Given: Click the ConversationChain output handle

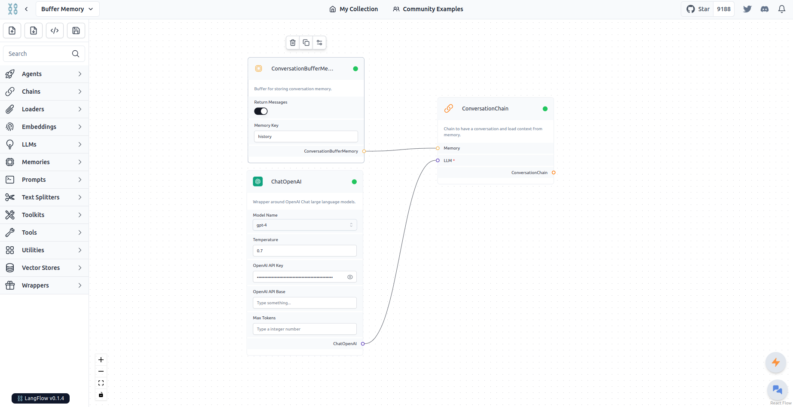Looking at the screenshot, I should click(x=554, y=173).
